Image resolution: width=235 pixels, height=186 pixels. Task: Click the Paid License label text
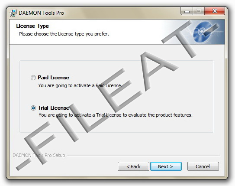[x=54, y=78]
